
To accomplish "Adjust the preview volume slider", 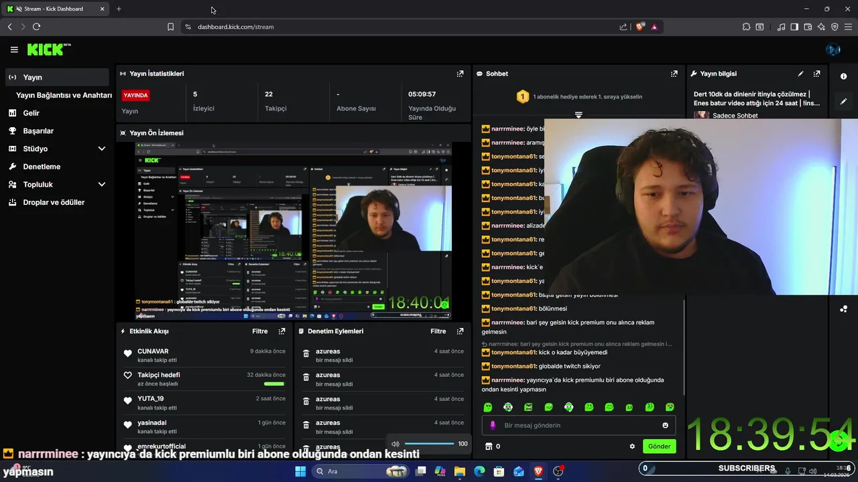I will tap(429, 444).
